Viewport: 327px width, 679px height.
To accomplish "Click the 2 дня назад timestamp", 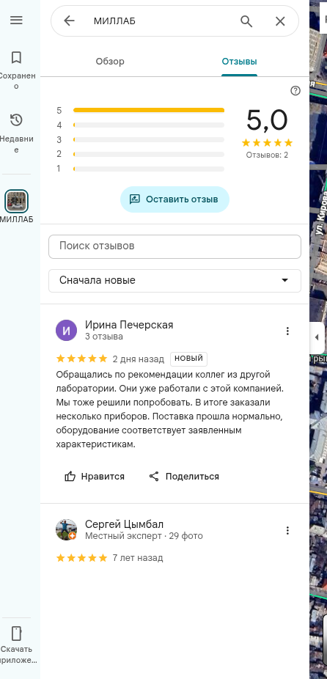I will [138, 359].
